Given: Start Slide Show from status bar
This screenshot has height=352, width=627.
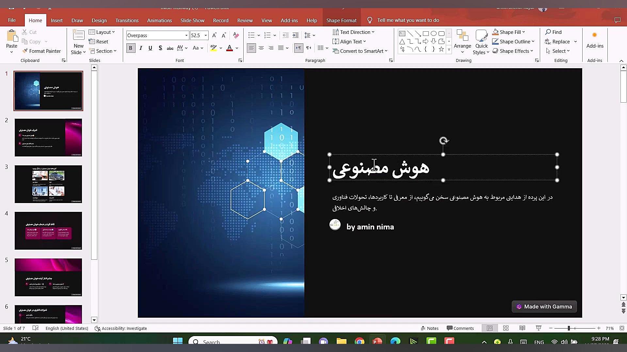Looking at the screenshot, I should 539,328.
